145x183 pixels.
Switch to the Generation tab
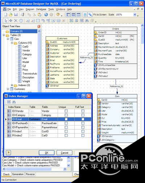[x=18, y=174]
